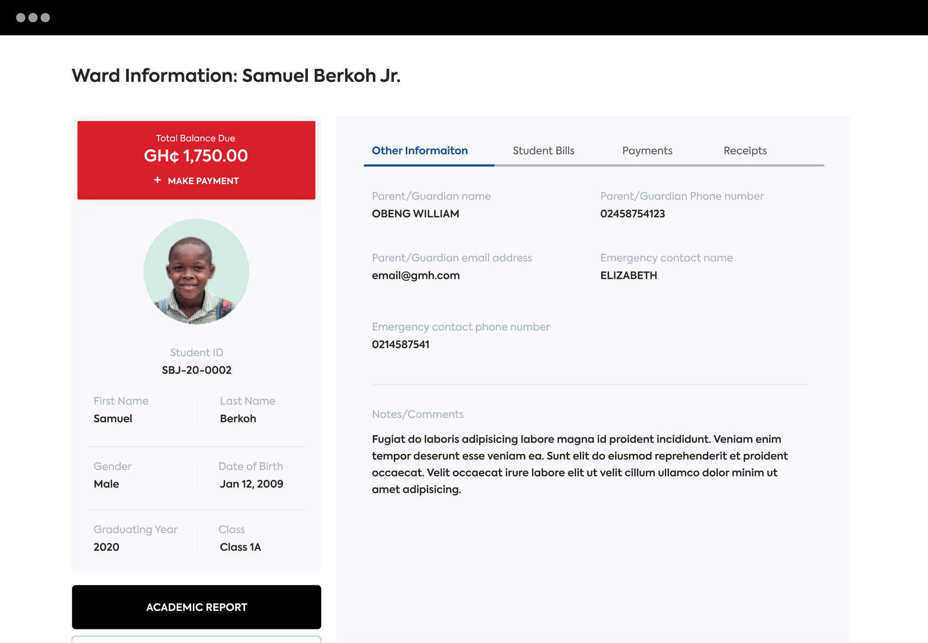
Task: Switch to the Payments tab
Action: coord(647,151)
